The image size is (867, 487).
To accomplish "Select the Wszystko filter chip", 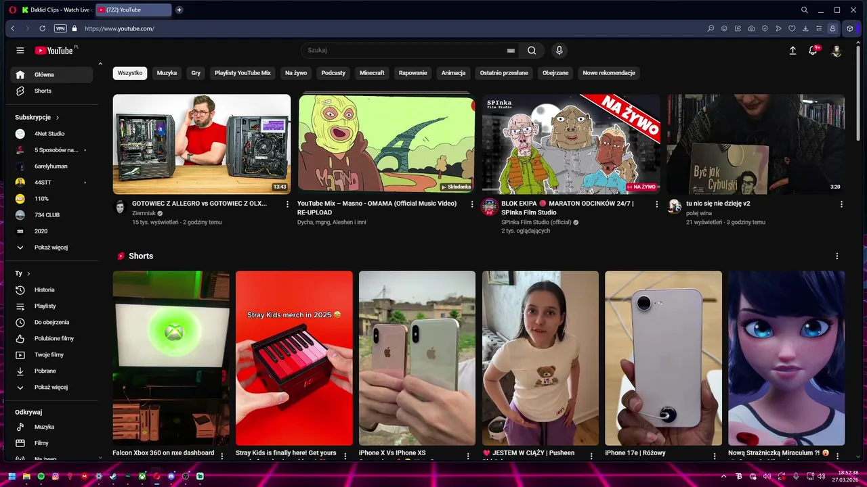I will pos(130,73).
